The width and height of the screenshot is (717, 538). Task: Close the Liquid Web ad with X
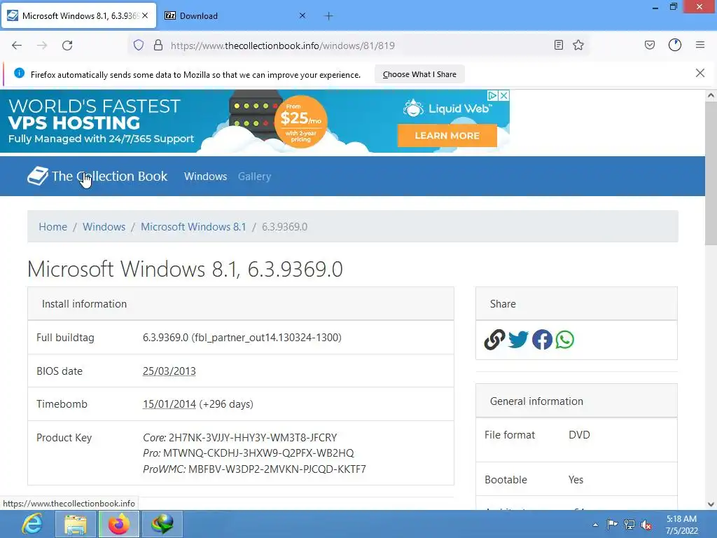503,95
